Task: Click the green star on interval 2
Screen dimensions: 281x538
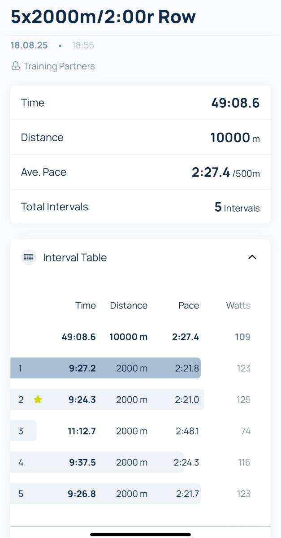Action: click(38, 399)
